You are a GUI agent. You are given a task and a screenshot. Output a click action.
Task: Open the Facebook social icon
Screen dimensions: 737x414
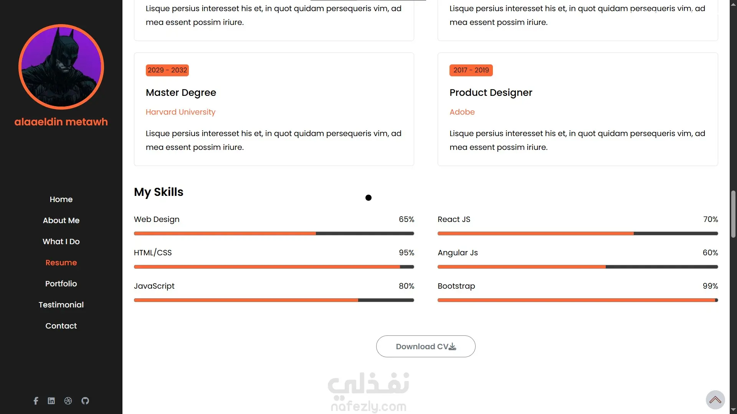[36, 401]
